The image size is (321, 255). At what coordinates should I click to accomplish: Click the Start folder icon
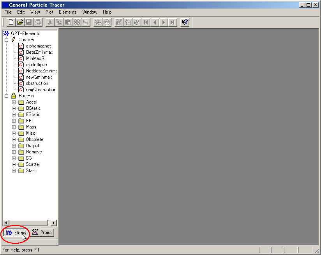(21, 171)
